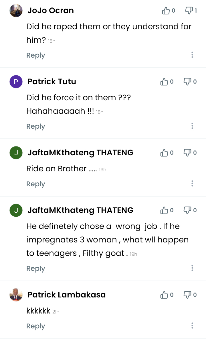Open JoJo Ocran's profile avatar
This screenshot has width=206, height=339.
(x=16, y=11)
